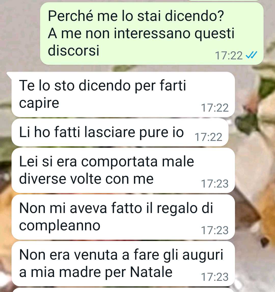Tap the 'Te lo sto dicendo per farti capire' bubble
Image resolution: width=275 pixels, height=292 pixels.
[x=123, y=95]
